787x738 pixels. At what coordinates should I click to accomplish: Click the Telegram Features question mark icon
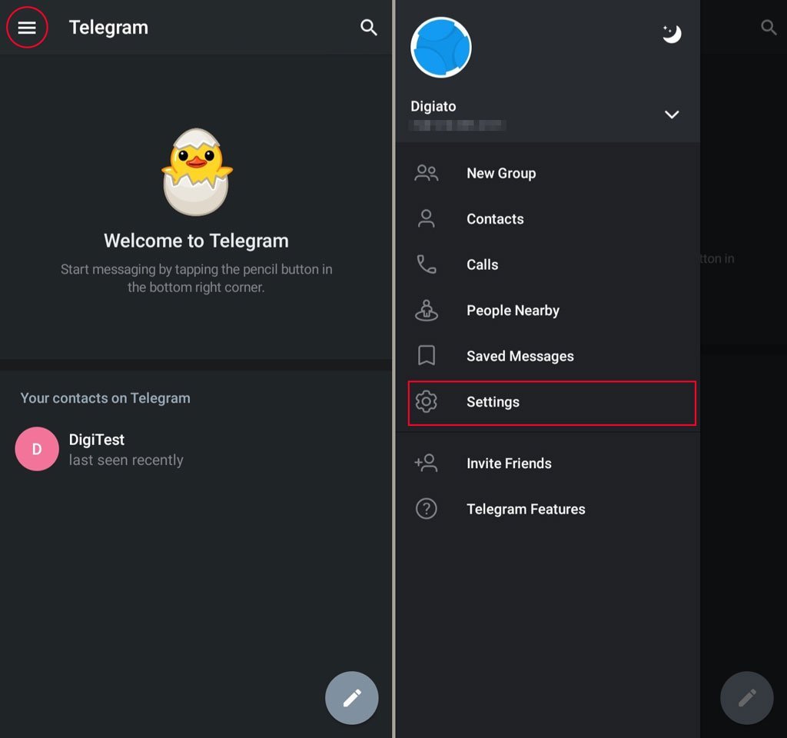tap(426, 509)
